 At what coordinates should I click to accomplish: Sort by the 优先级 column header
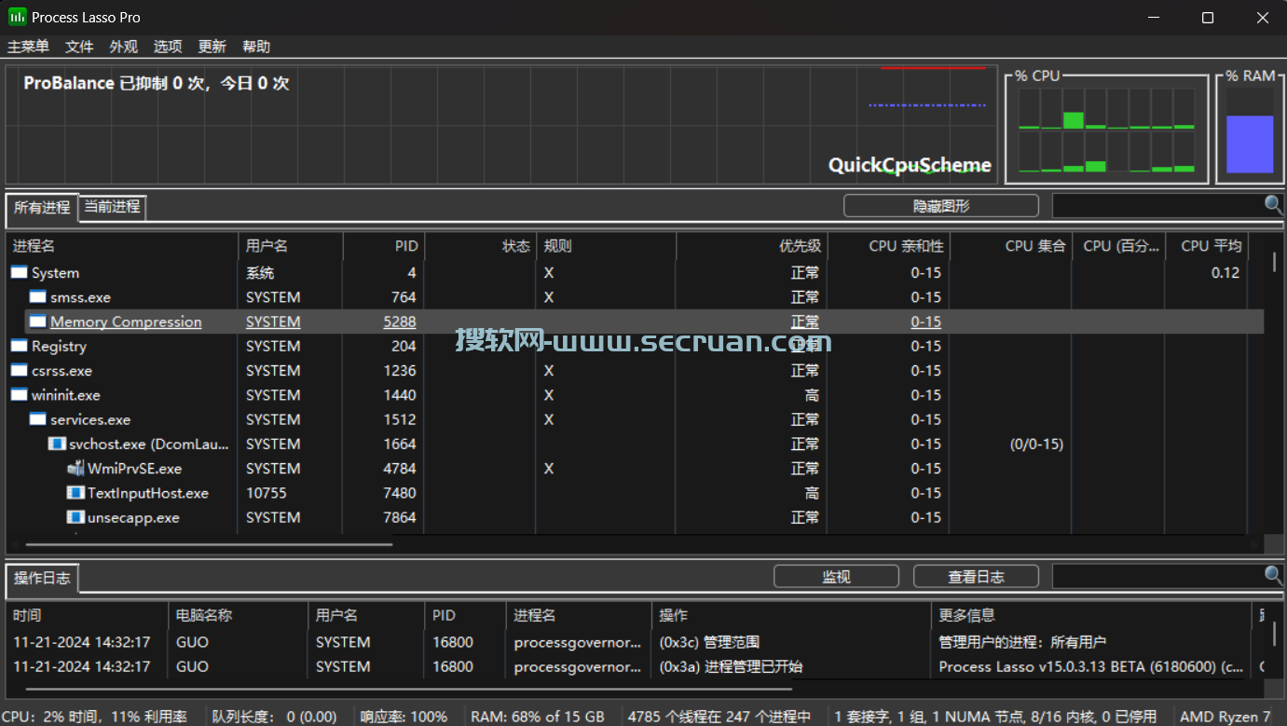pyautogui.click(x=752, y=246)
